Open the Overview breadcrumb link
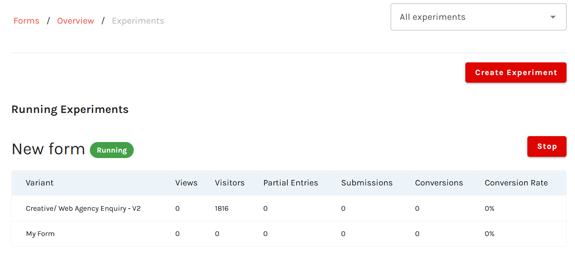Screen dimensions: 575x271 click(76, 21)
